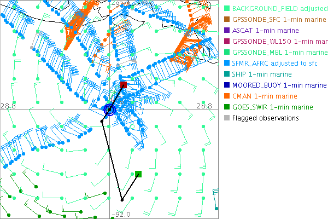Select the SFMR_AFRC adjusted to sfc label
The image size is (328, 219).
(273, 64)
